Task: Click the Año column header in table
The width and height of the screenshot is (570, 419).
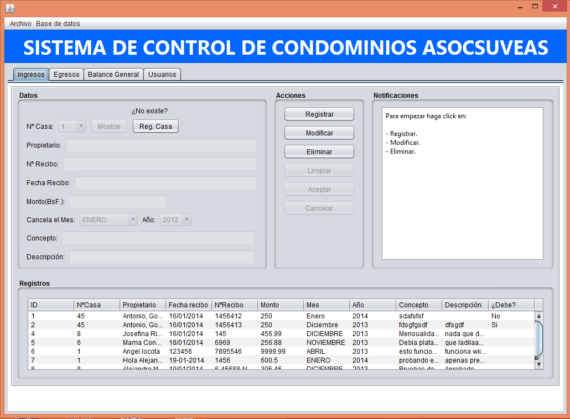Action: (x=372, y=305)
